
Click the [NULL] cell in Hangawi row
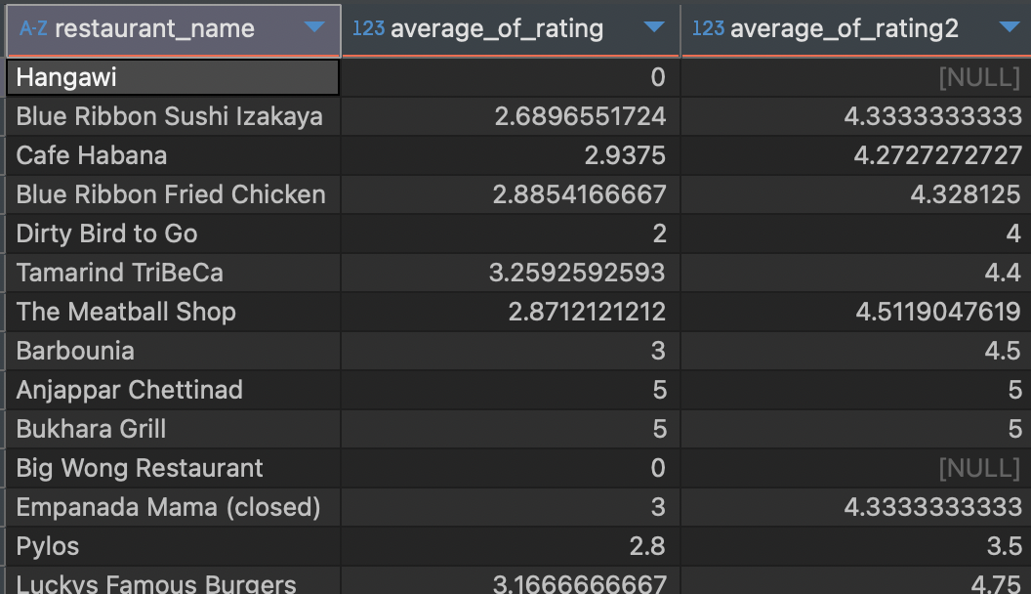[979, 77]
